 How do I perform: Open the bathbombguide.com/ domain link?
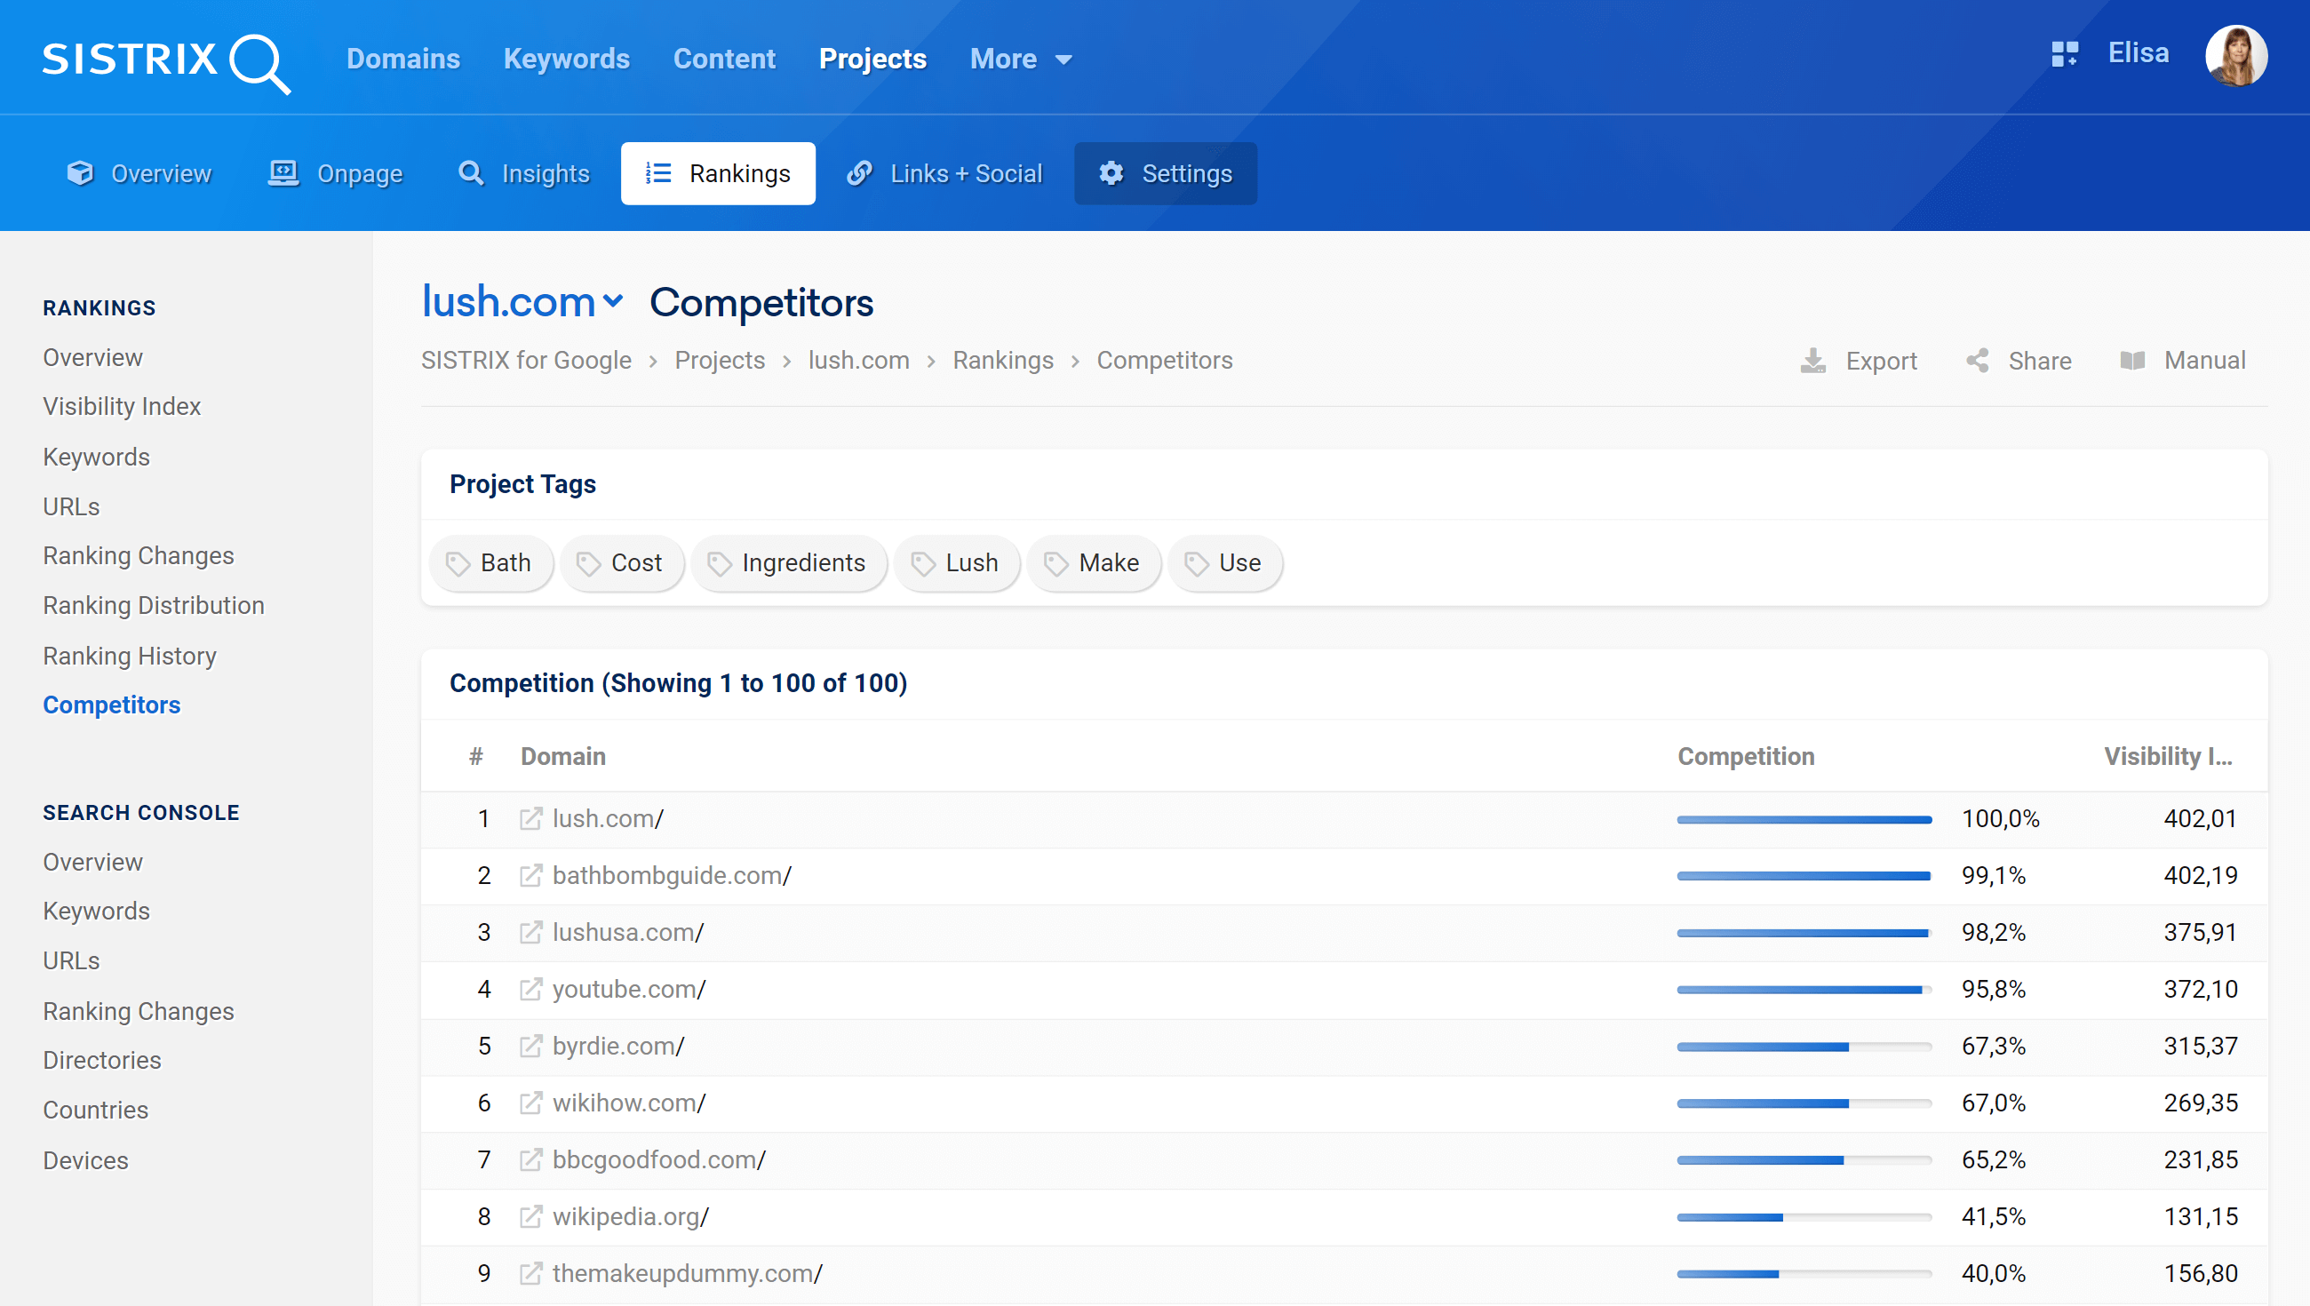(672, 874)
